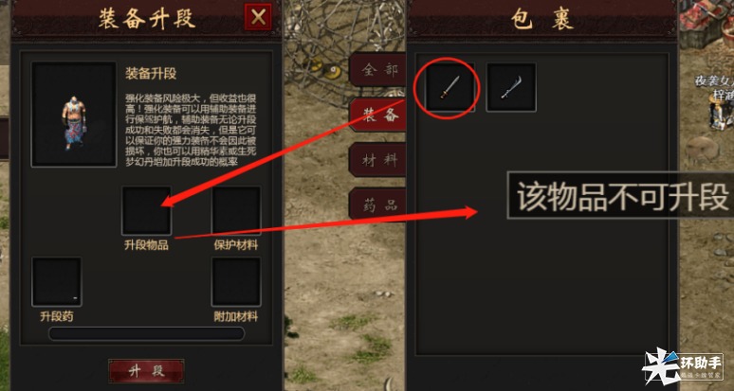Viewport: 734px width, 391px height.
Task: Click the 升段物品 equipment slot
Action: (x=147, y=211)
